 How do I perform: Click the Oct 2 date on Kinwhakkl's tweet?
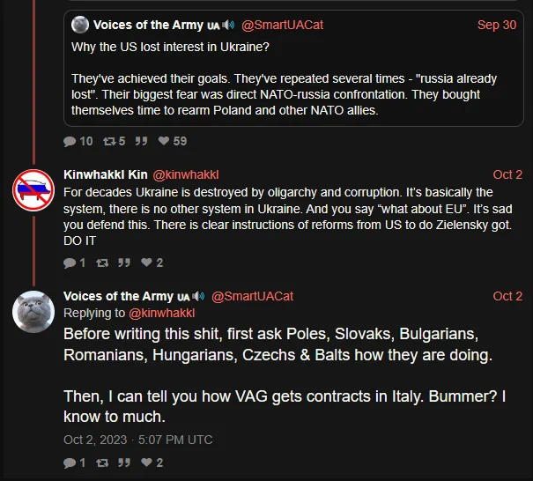507,174
